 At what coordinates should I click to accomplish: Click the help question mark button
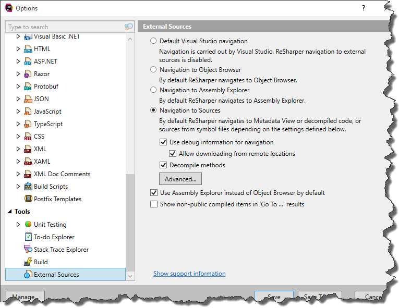[x=364, y=8]
